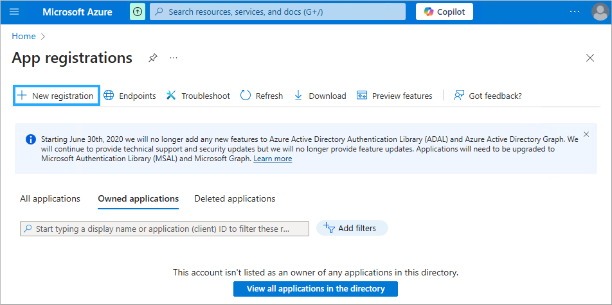
Task: Open the Copilot assistant
Action: [444, 12]
